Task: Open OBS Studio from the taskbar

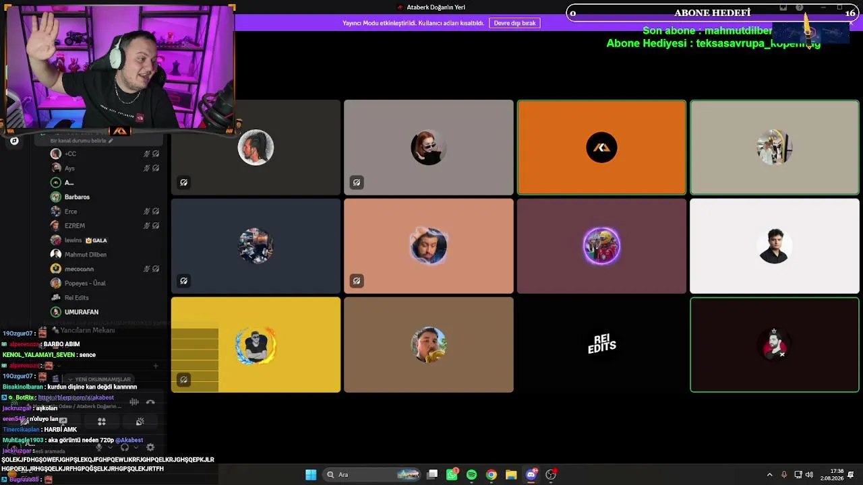Action: [x=551, y=475]
